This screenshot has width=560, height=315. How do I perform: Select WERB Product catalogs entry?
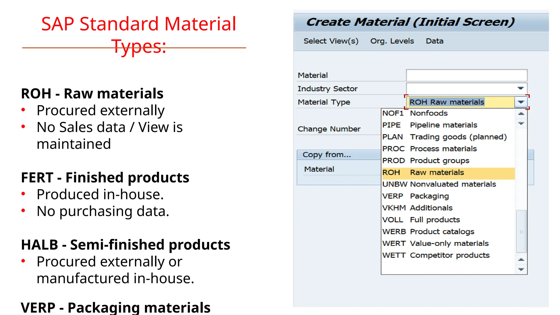coord(448,232)
